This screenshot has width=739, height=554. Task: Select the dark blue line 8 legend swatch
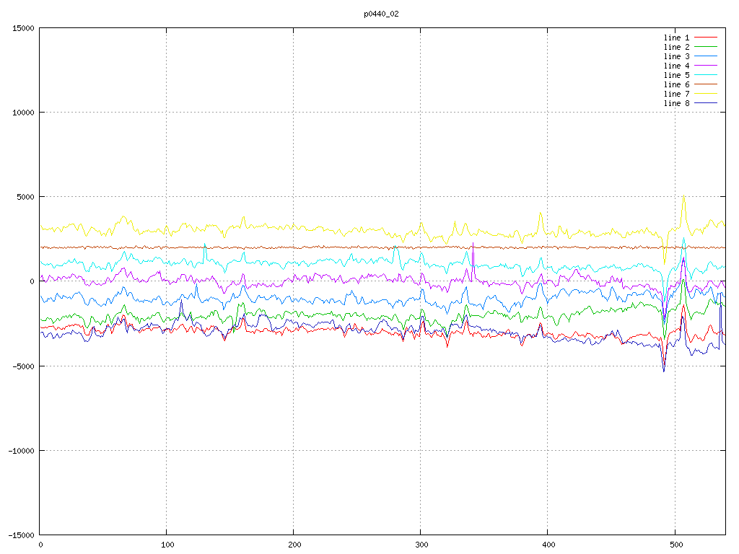706,103
